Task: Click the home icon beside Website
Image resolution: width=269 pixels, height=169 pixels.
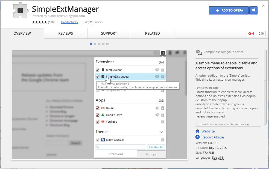Action: tap(197, 131)
